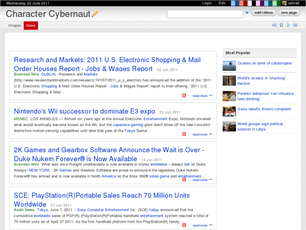Click read more on Duke Nukem article
Viewport: 306px width, 230px height.
pyautogui.click(x=200, y=180)
